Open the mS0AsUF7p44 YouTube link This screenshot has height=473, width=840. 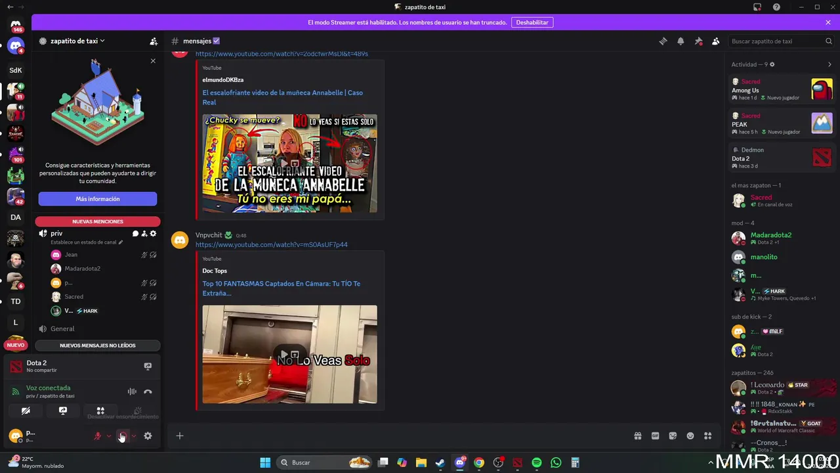coord(272,244)
